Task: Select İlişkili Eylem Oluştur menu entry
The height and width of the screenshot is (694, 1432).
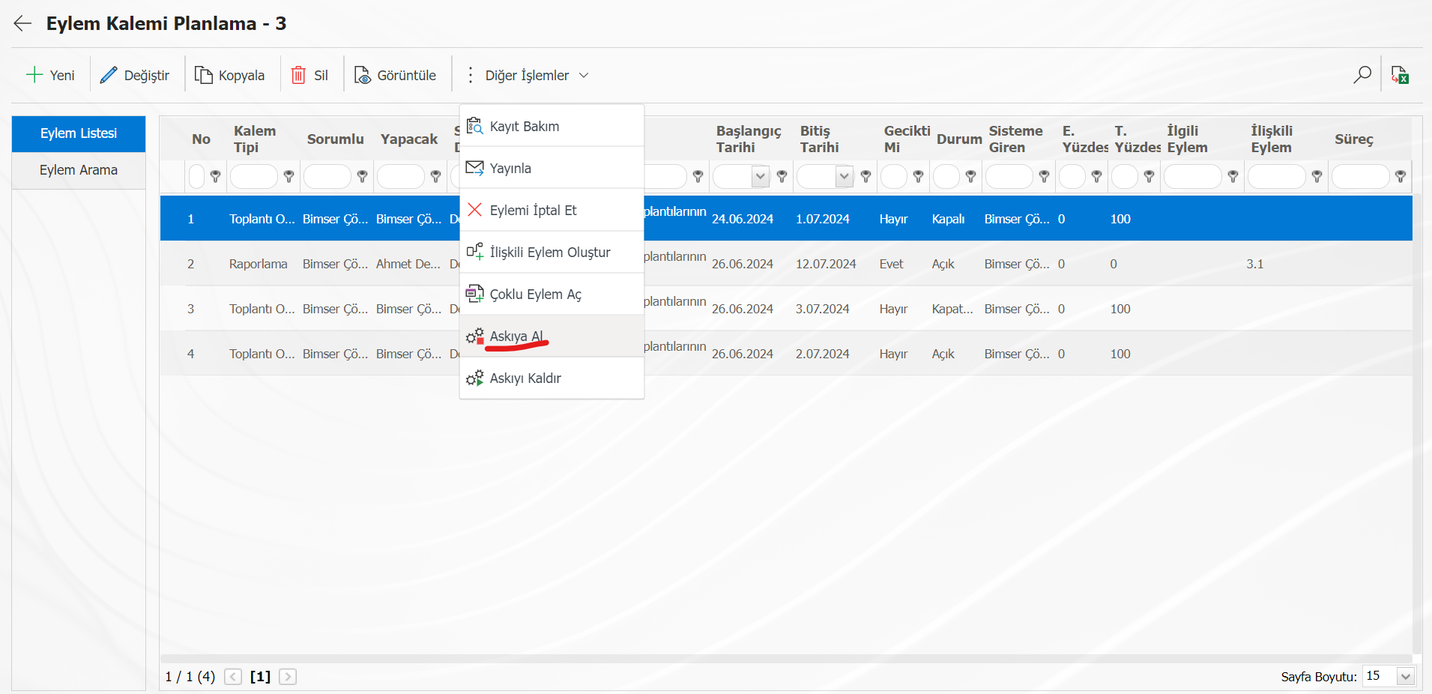Action: pos(552,252)
